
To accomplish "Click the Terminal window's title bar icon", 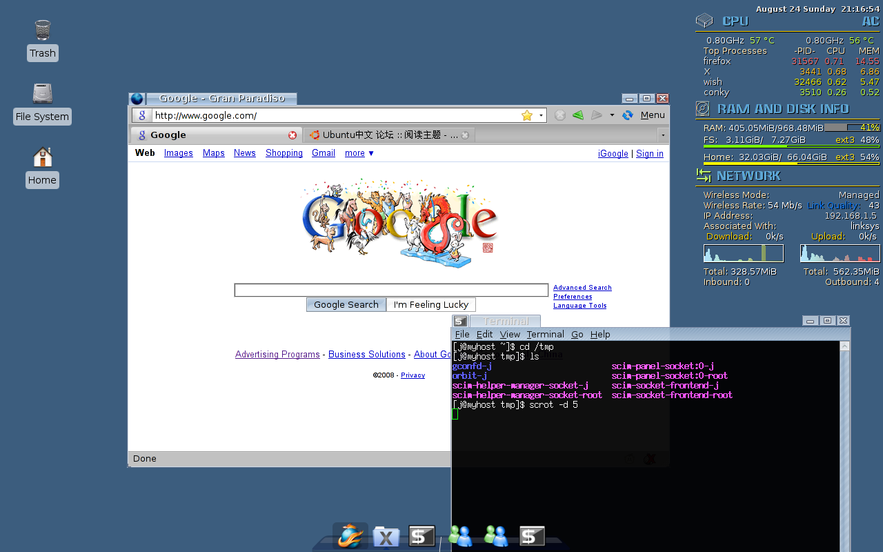I will [x=460, y=321].
